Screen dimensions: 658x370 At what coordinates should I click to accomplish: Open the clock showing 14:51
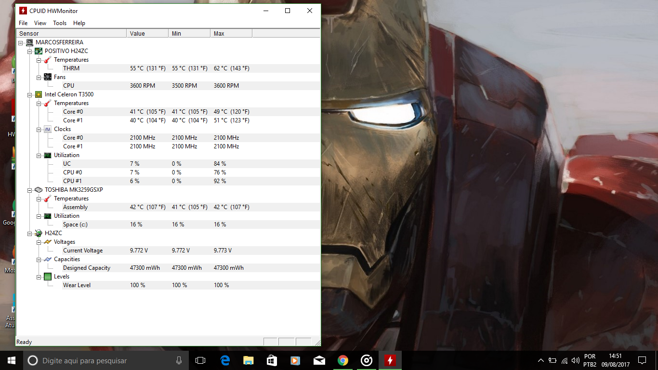[x=615, y=360]
